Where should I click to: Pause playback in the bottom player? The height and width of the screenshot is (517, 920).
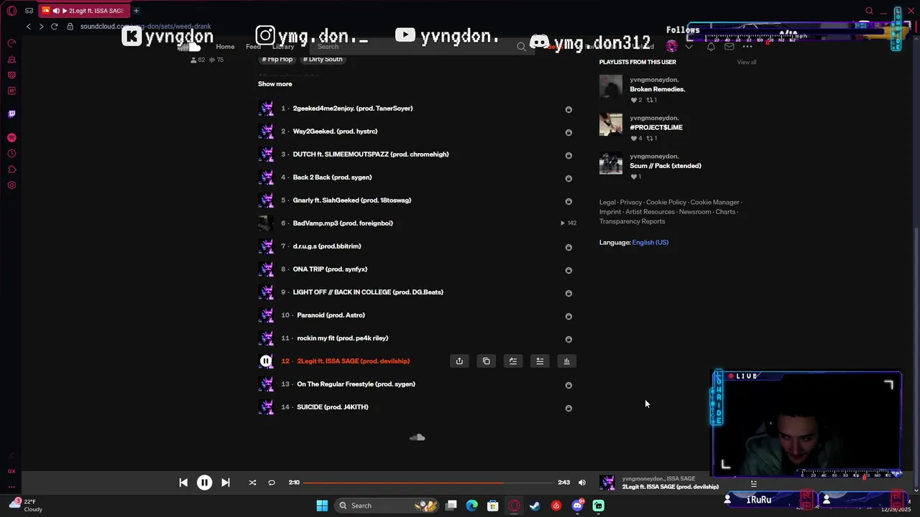click(204, 483)
